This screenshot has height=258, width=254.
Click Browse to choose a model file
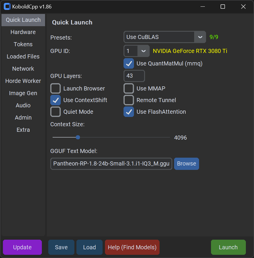pos(186,164)
